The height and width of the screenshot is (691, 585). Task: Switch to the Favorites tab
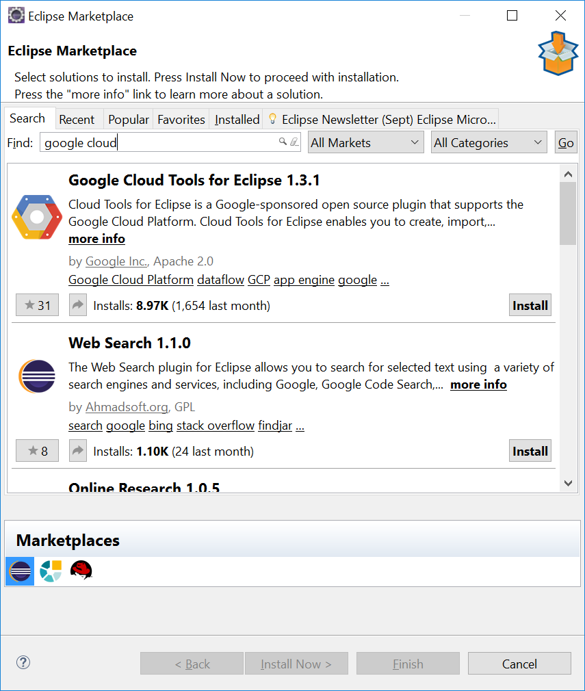point(181,120)
